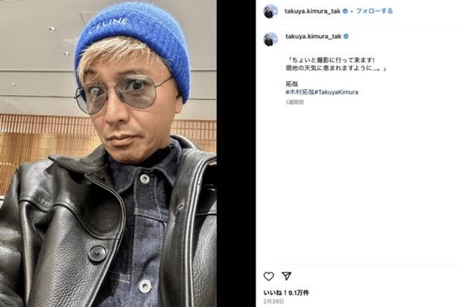Share the post via paper plane icon
This screenshot has height=307, width=462.
(286, 276)
